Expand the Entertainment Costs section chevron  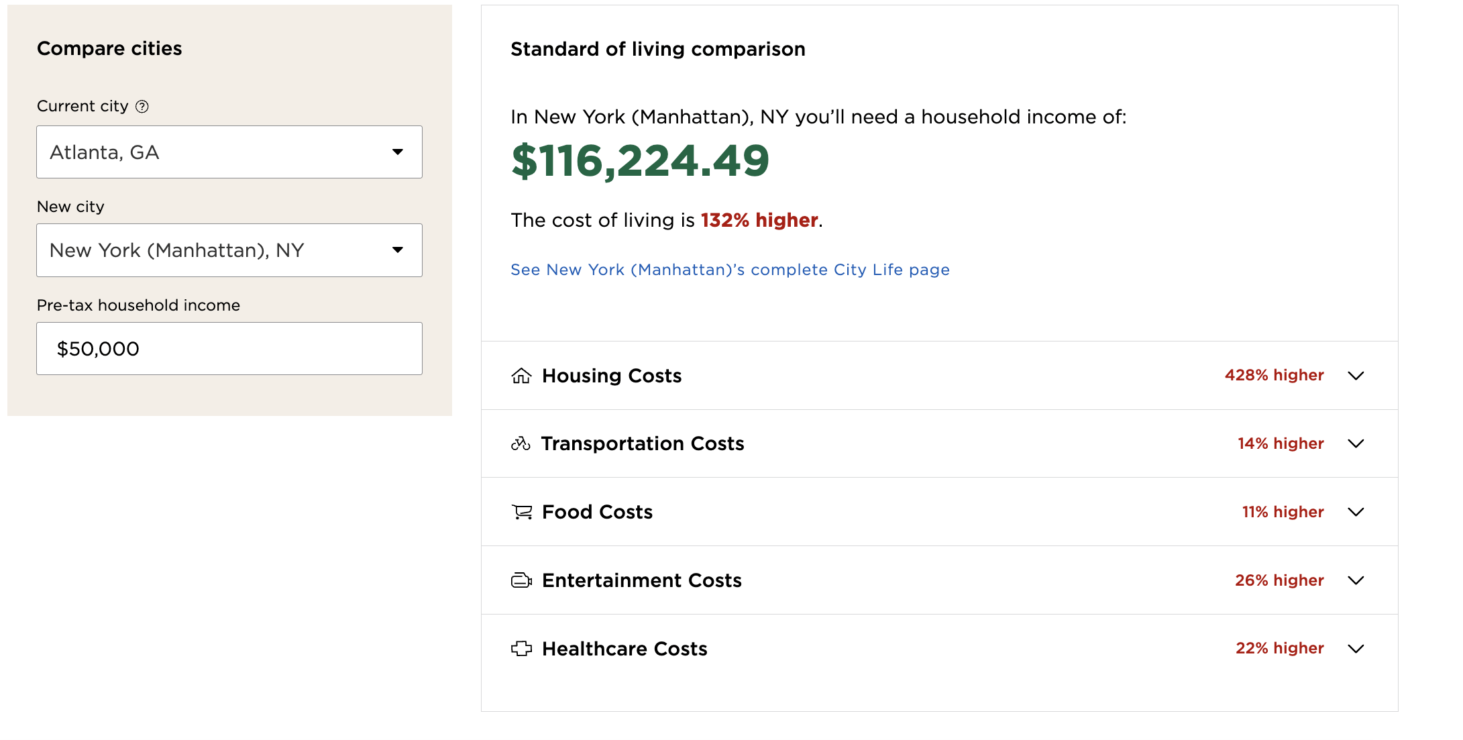1356,581
